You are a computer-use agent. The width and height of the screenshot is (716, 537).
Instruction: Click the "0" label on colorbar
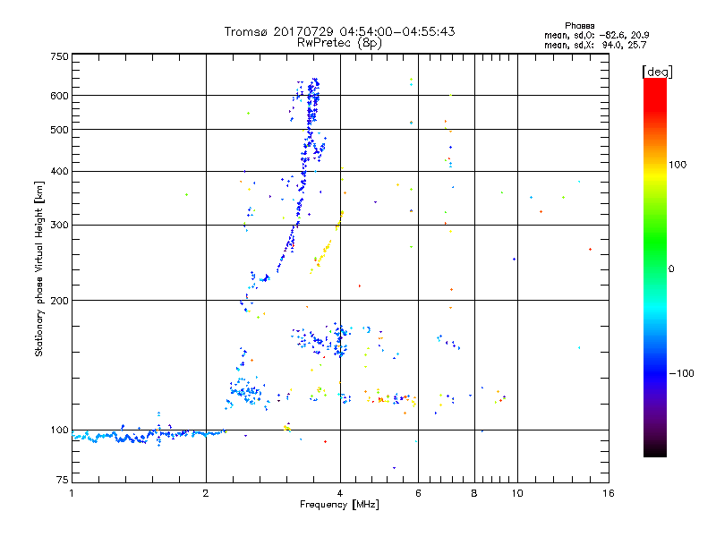click(671, 269)
